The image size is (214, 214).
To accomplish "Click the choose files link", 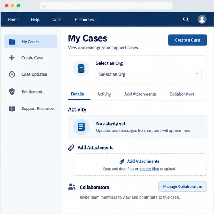I will click(149, 169).
